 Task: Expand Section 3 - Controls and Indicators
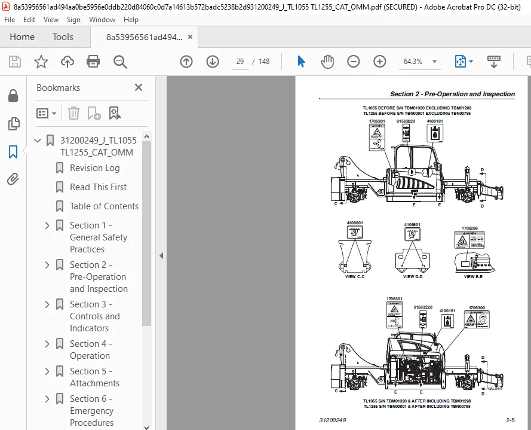[47, 304]
